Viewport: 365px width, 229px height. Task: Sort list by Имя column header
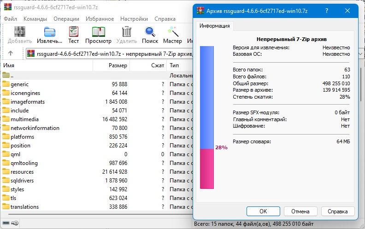(47, 65)
